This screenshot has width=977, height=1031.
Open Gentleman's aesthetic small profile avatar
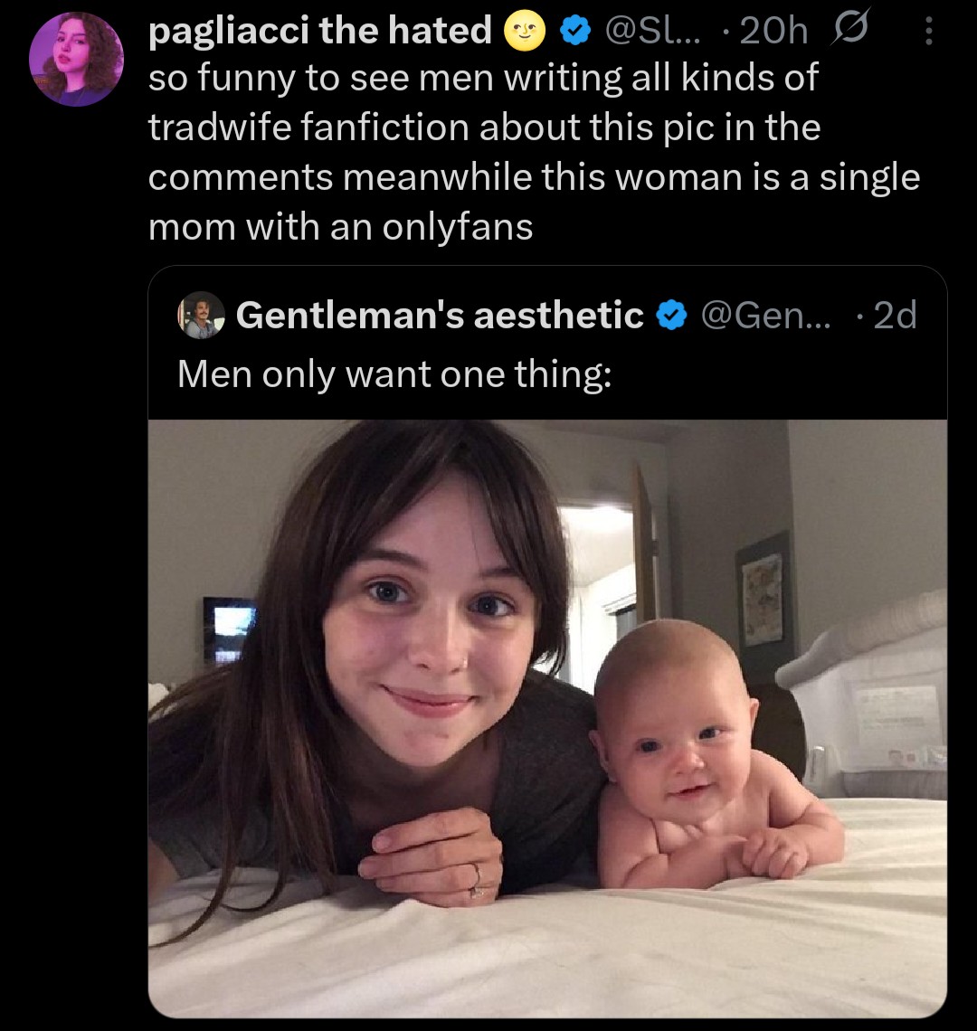click(x=201, y=316)
